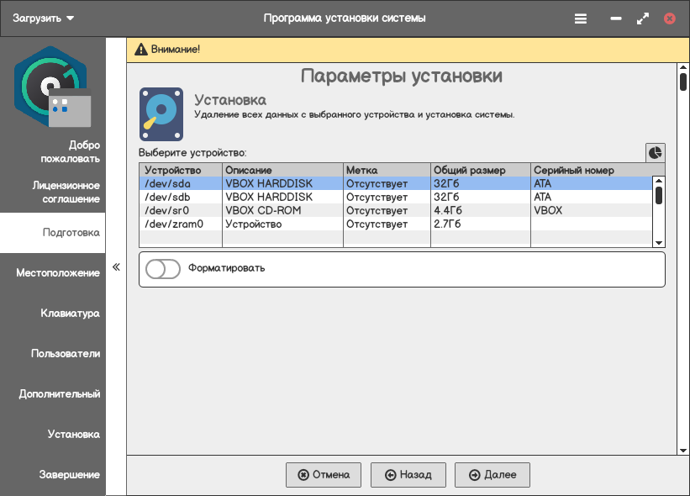Select the /dev/sdb device row
The image size is (690, 496).
pos(396,197)
